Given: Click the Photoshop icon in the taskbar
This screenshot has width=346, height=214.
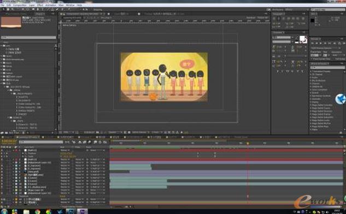Looking at the screenshot, I should pyautogui.click(x=71, y=212).
